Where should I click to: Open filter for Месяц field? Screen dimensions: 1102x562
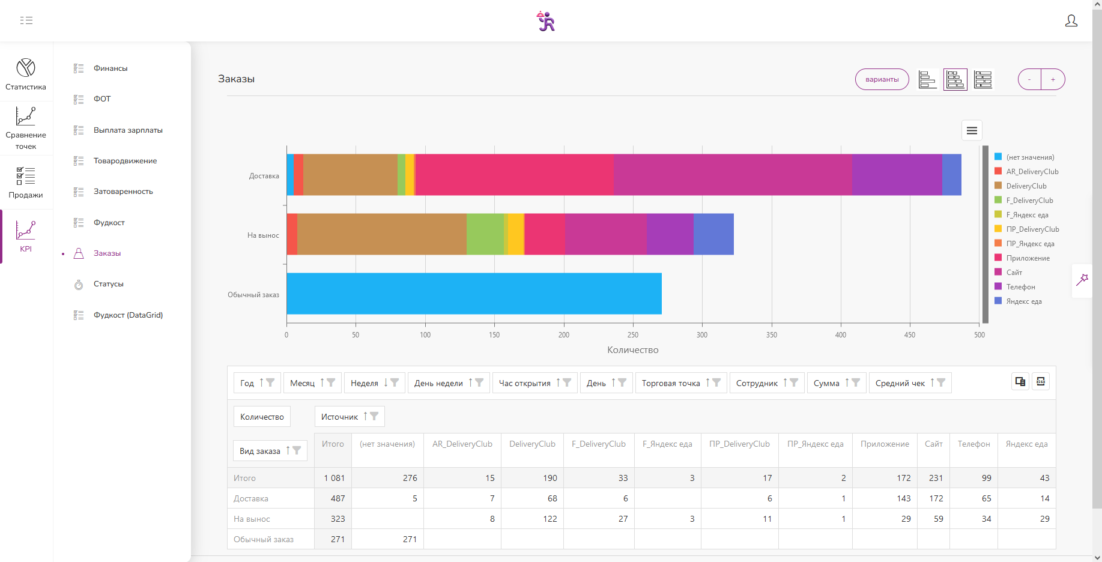[332, 382]
